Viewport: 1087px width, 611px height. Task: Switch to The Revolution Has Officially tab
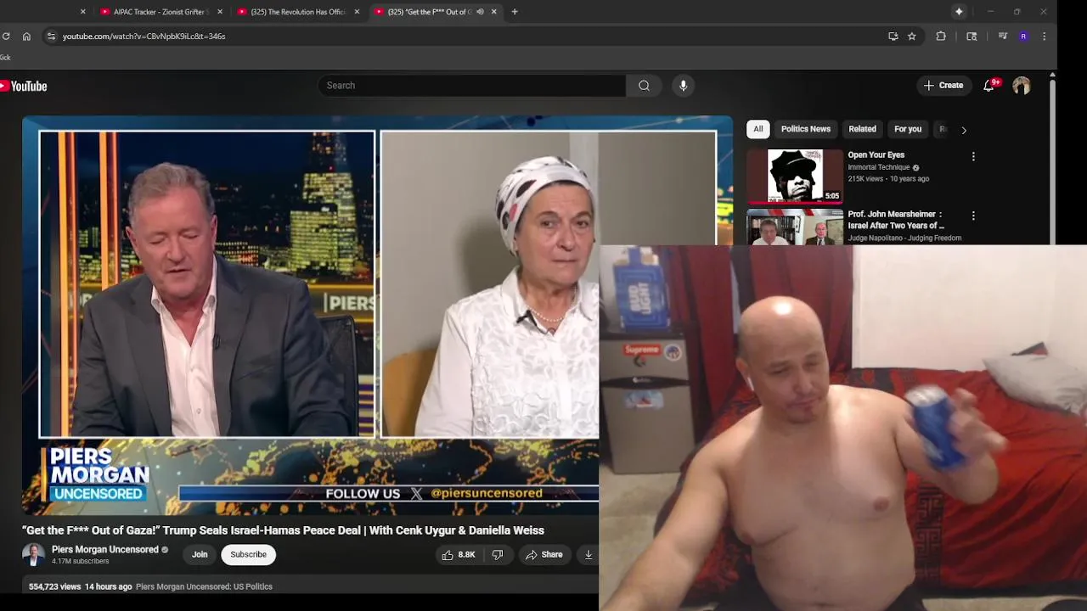[x=298, y=12]
